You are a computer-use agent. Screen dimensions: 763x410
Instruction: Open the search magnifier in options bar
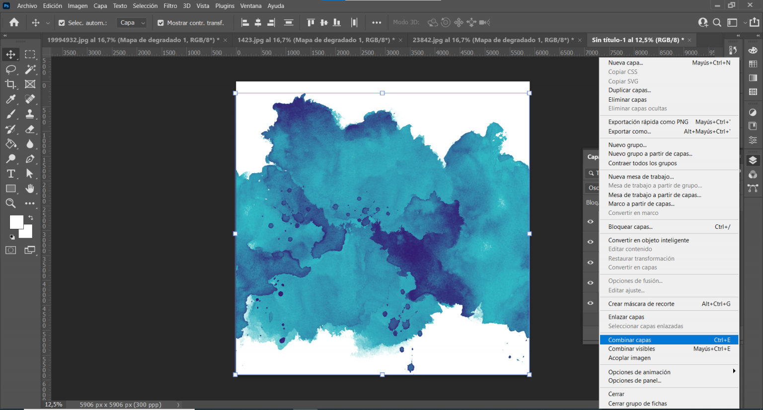tap(717, 22)
